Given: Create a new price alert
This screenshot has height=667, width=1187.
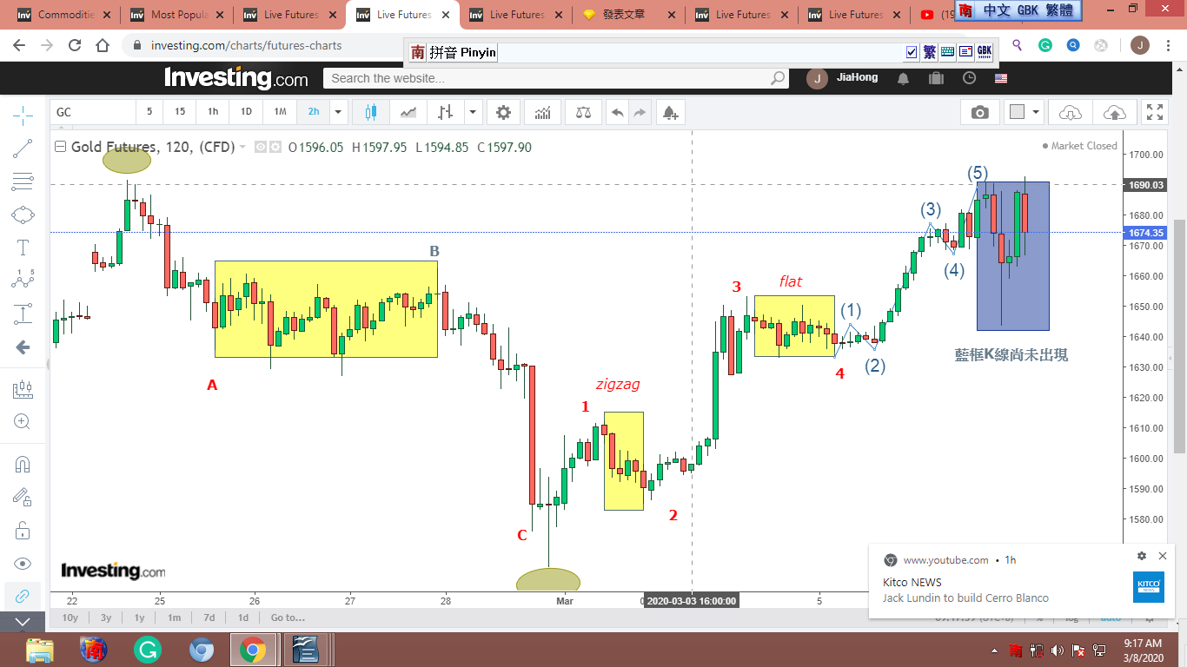Looking at the screenshot, I should pyautogui.click(x=670, y=112).
